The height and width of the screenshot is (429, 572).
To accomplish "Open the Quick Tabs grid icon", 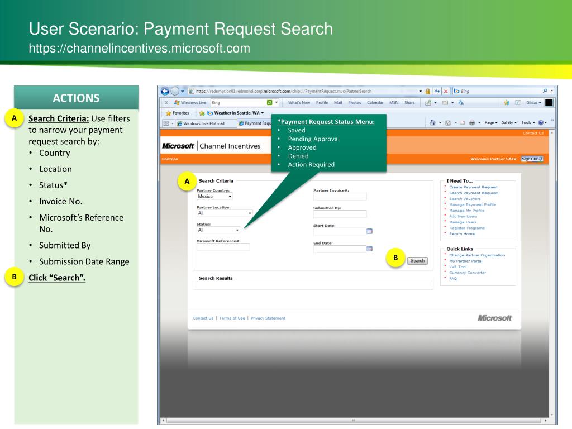I will coord(166,123).
